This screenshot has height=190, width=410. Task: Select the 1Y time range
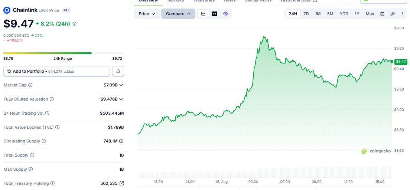tap(357, 14)
